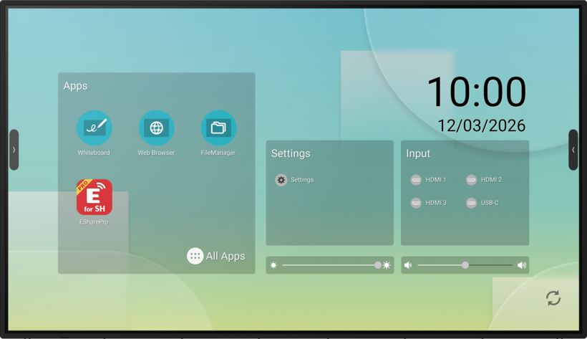Open the Whiteboard app
The width and height of the screenshot is (587, 339).
pos(94,128)
